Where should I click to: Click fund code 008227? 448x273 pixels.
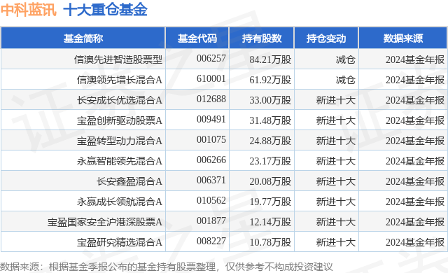pos(211,241)
